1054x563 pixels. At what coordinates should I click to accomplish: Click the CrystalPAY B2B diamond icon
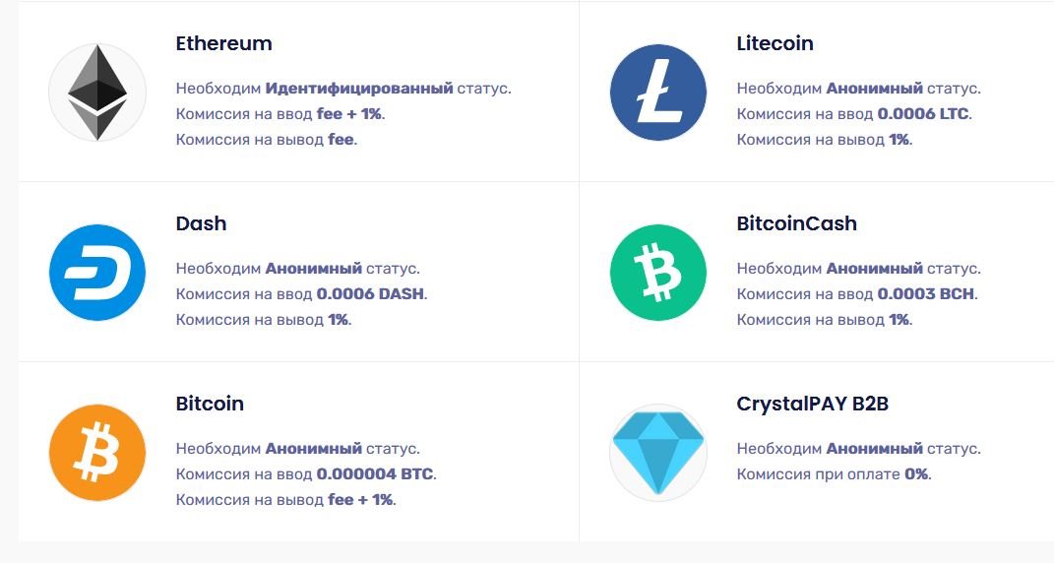tap(657, 453)
